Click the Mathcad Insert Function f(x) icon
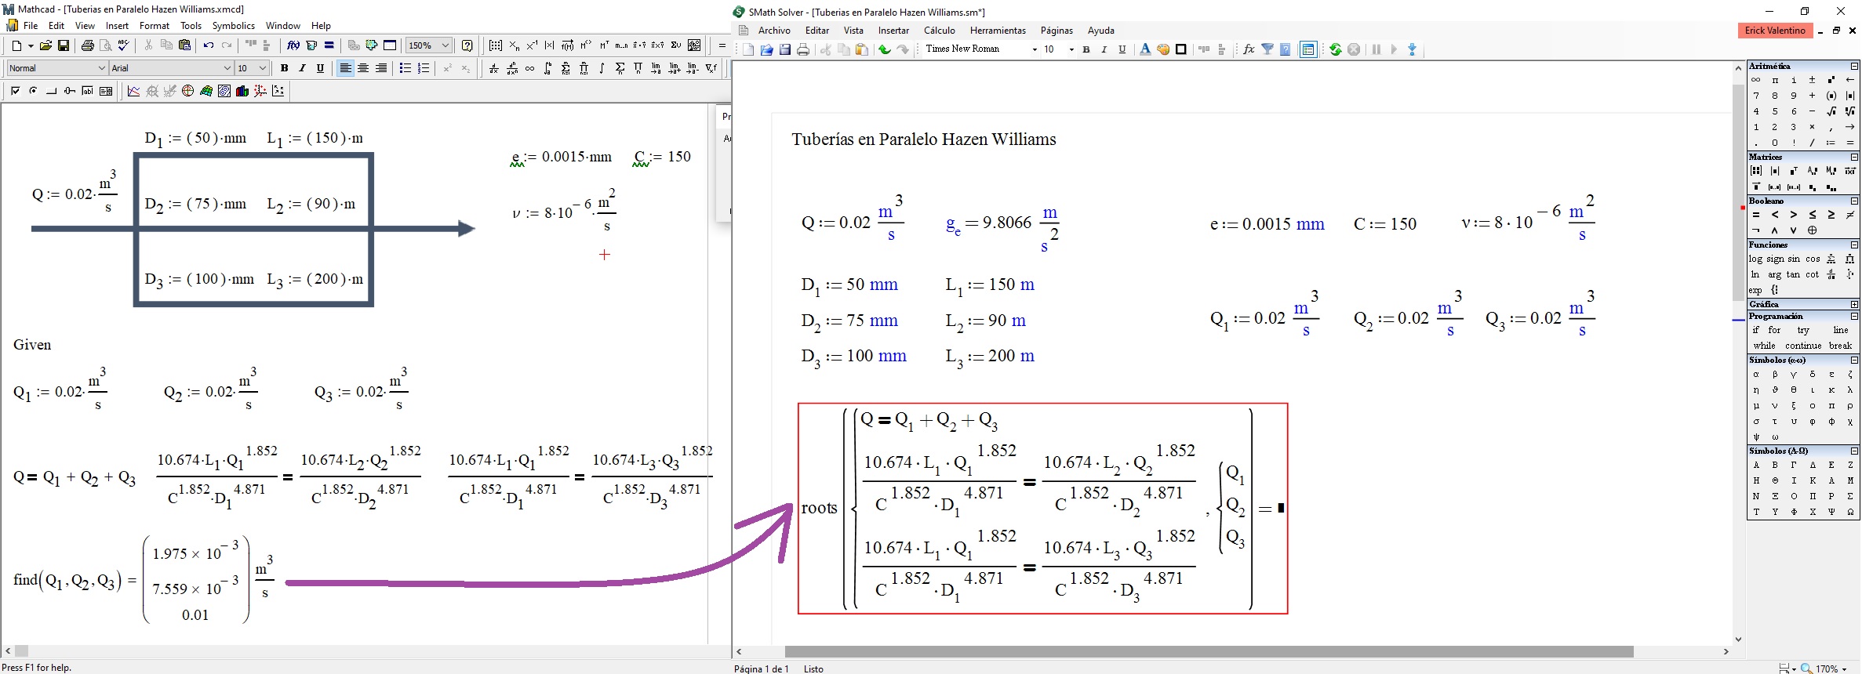1862x674 pixels. [x=293, y=45]
